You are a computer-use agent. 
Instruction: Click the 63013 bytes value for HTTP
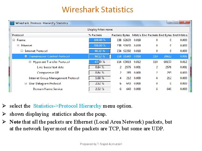pyautogui.click(x=127, y=62)
